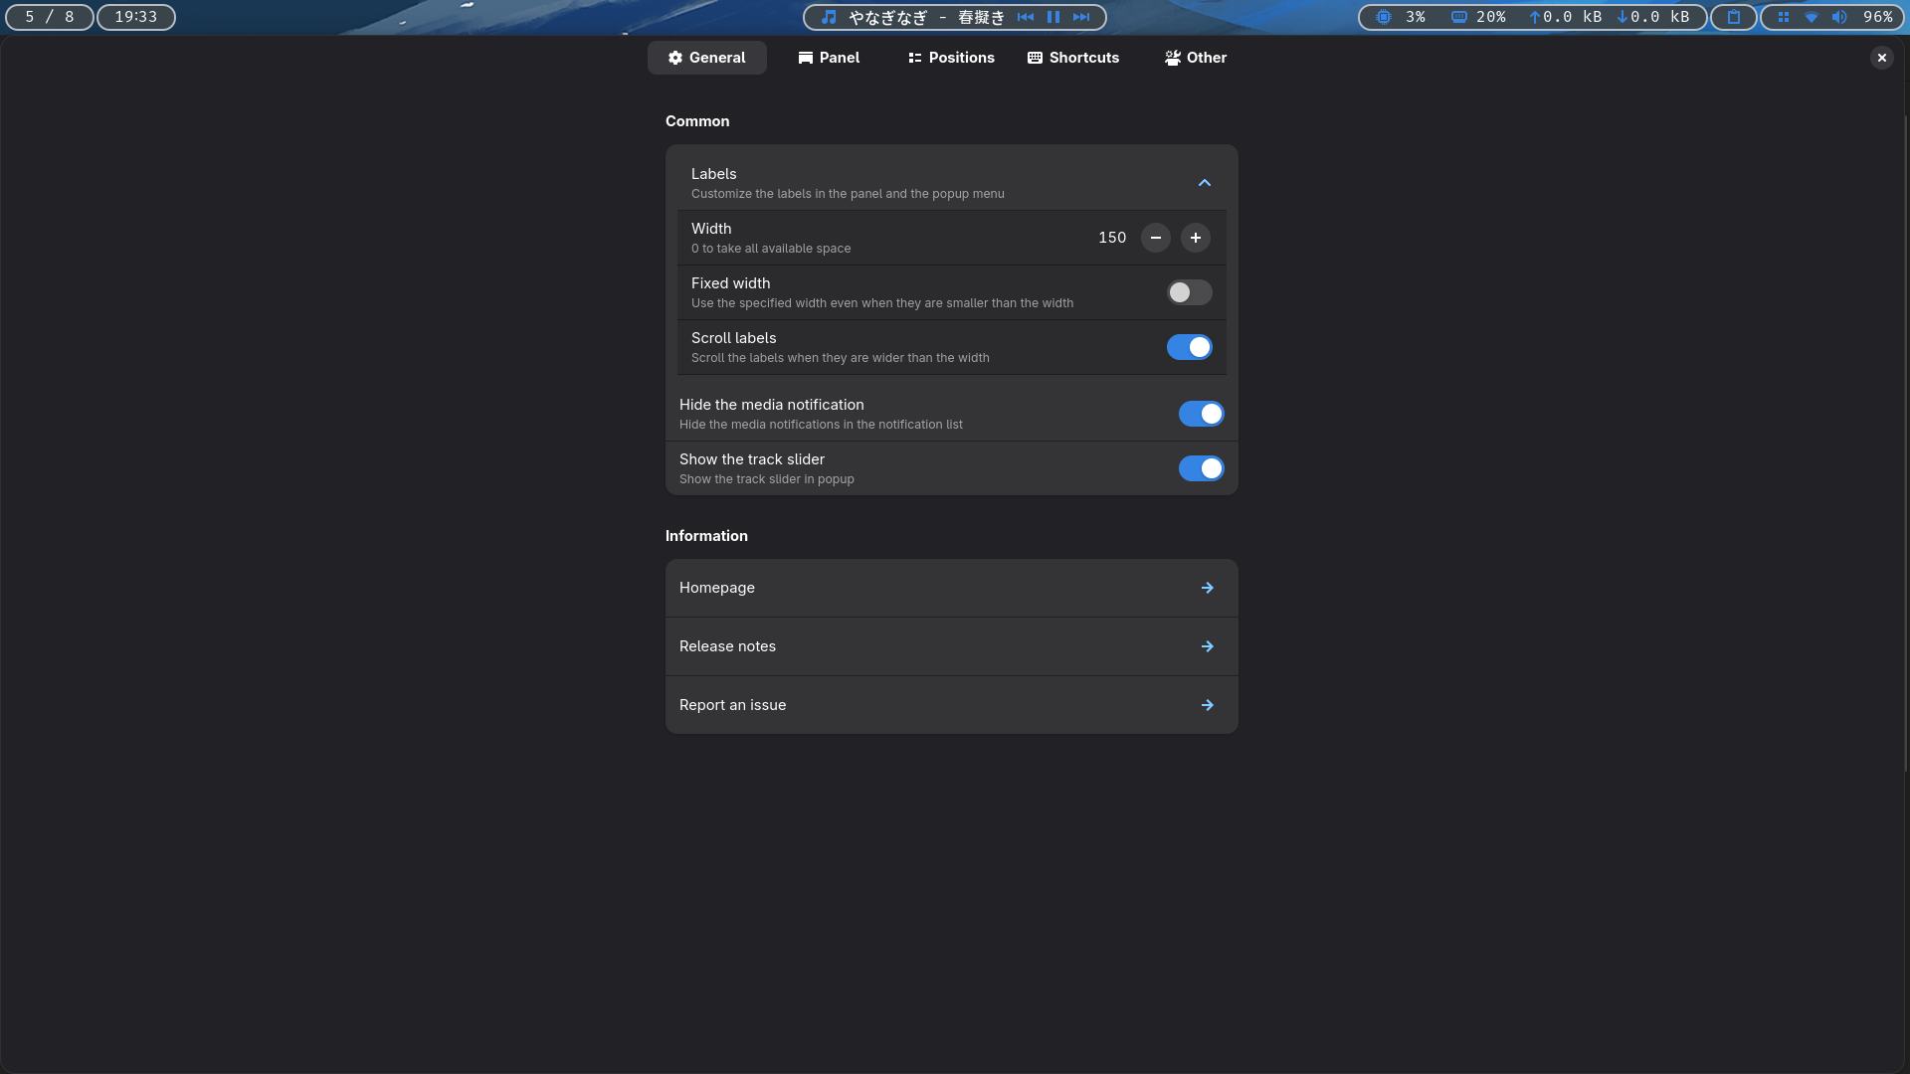The height and width of the screenshot is (1074, 1910).
Task: Open the Homepage link row
Action: pos(951,588)
